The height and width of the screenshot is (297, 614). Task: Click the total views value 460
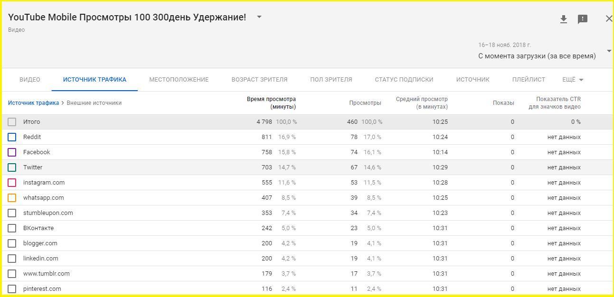[x=352, y=122]
